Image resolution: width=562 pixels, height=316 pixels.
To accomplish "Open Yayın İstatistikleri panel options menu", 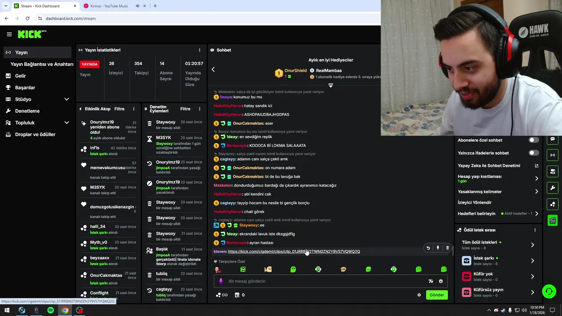I will pyautogui.click(x=199, y=50).
